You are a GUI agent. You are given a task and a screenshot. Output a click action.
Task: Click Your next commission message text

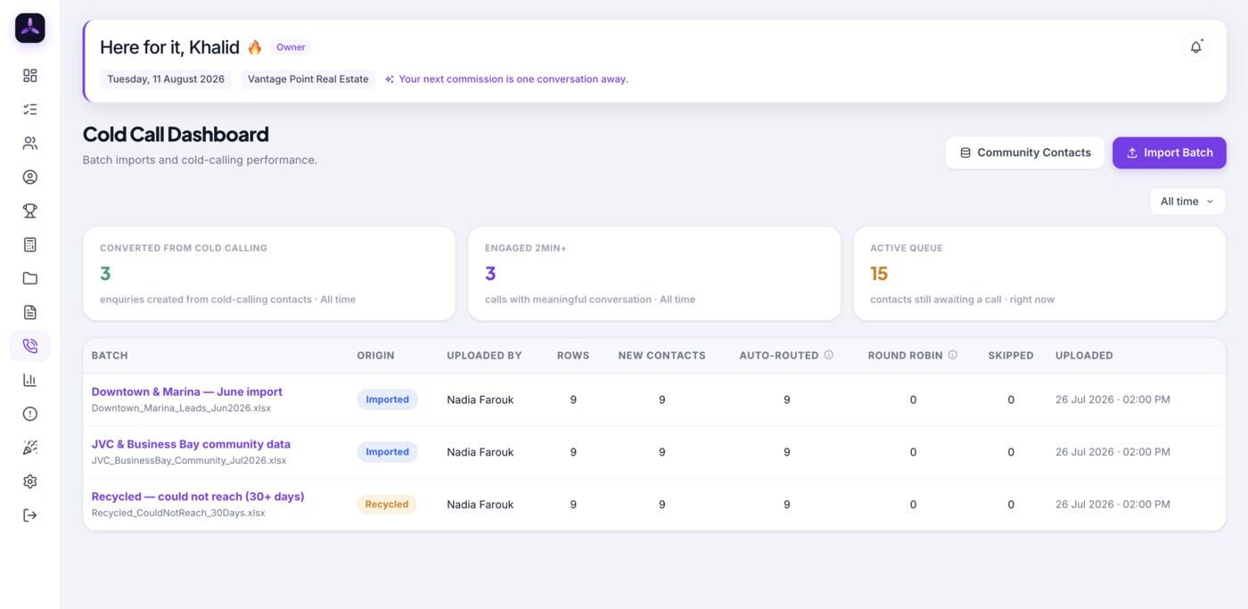click(x=513, y=79)
